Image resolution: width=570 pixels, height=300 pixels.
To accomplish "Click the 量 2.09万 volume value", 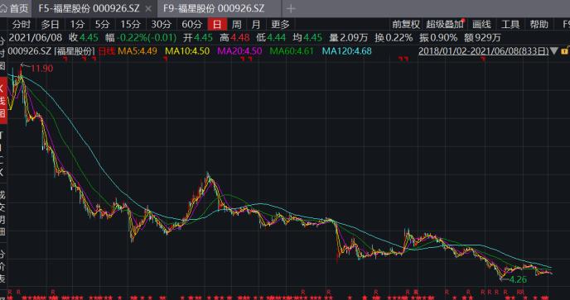I will 348,38.
